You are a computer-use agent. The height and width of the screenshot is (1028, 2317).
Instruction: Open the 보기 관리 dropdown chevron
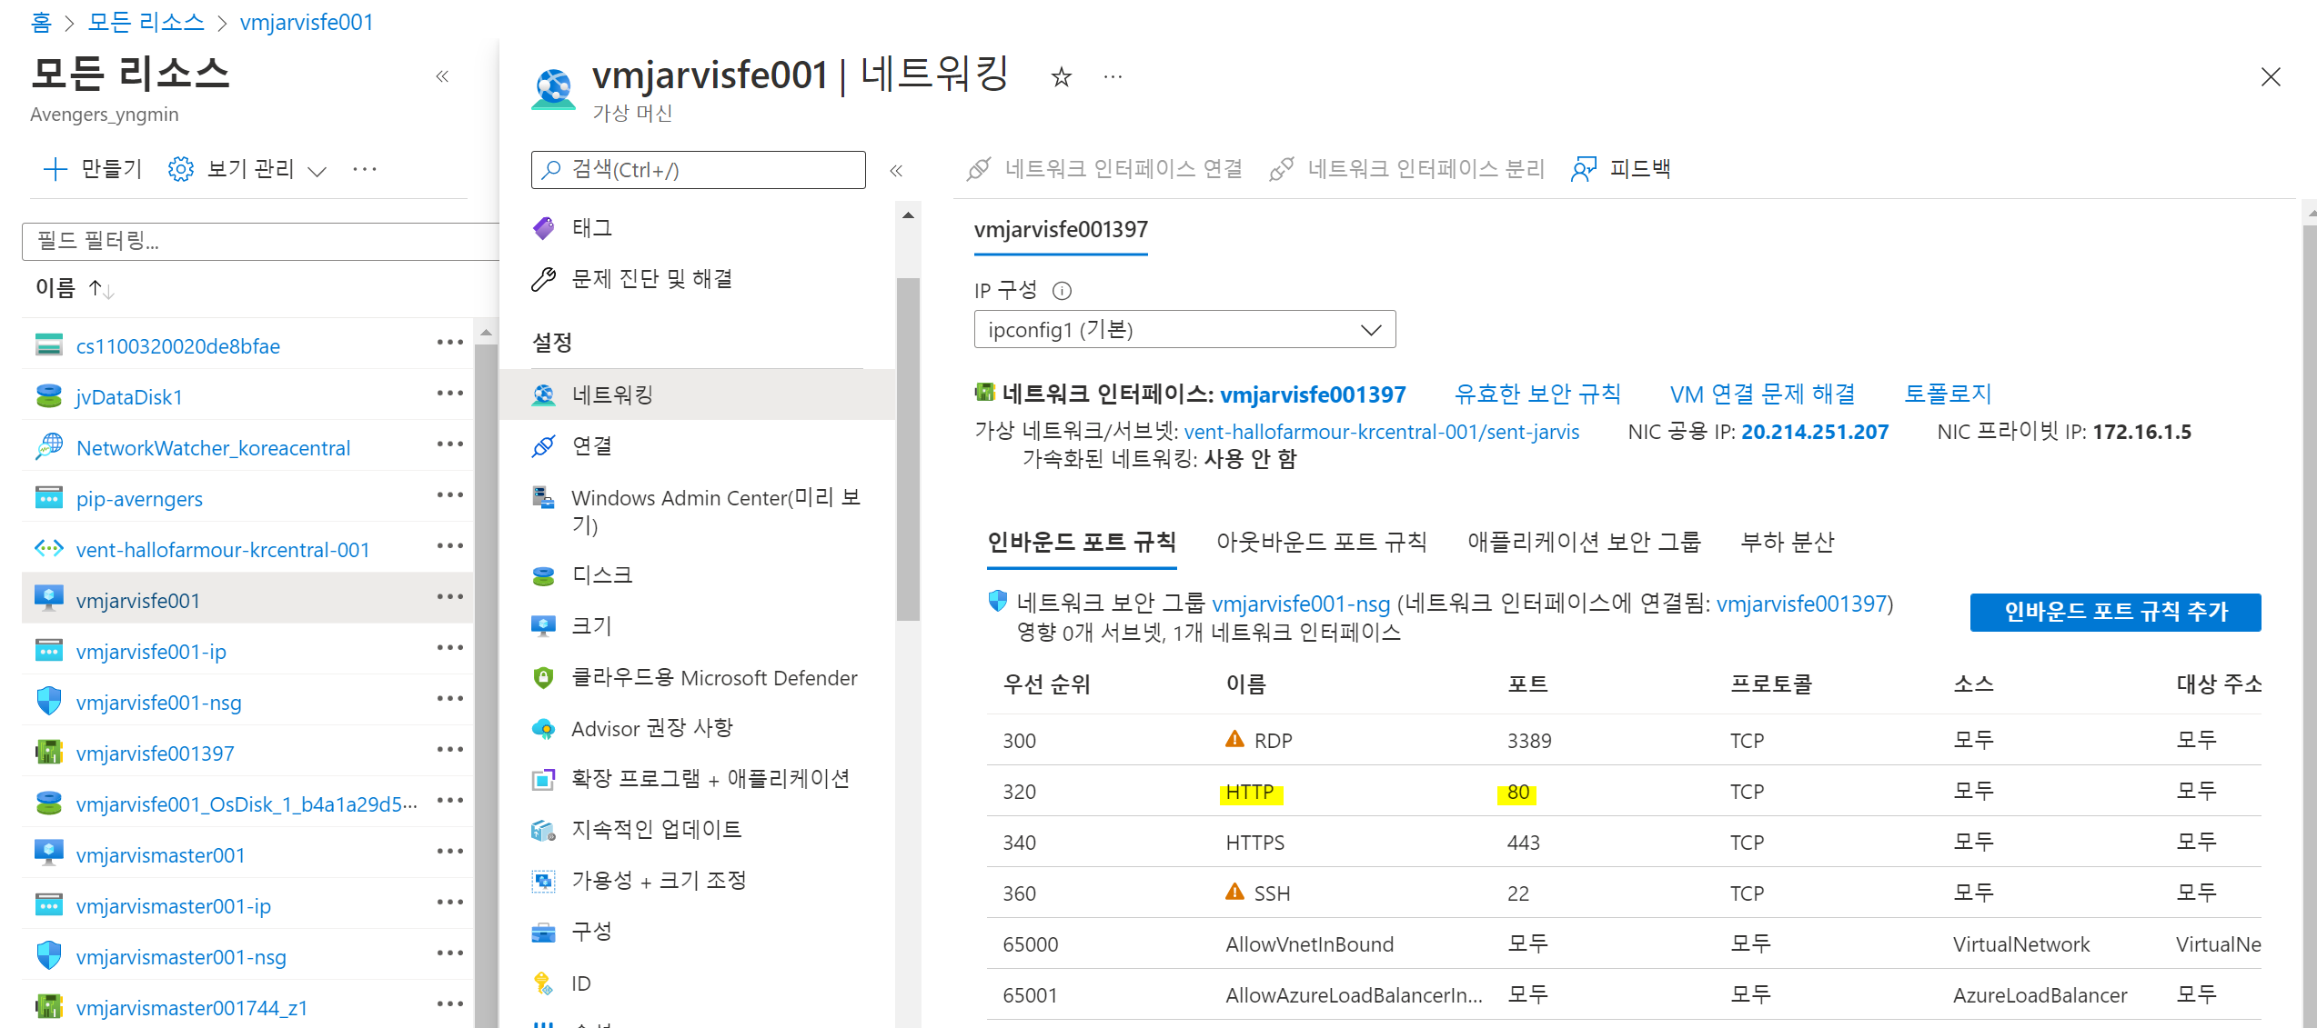(x=317, y=171)
